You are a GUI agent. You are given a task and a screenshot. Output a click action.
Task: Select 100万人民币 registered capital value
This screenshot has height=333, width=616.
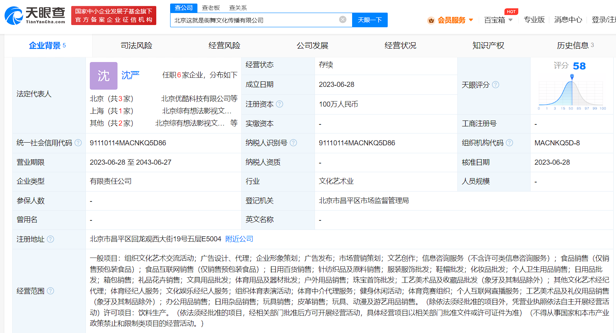338,104
